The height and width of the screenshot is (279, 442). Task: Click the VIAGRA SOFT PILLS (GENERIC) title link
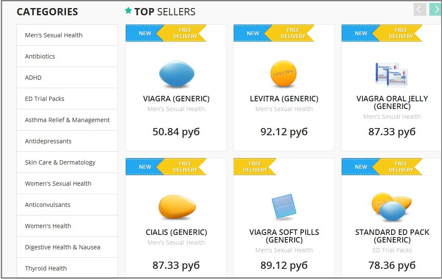point(284,236)
